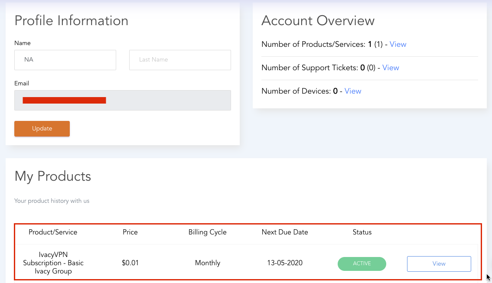The height and width of the screenshot is (283, 492).
Task: Click the Next Due Date column header
Action: (x=285, y=232)
